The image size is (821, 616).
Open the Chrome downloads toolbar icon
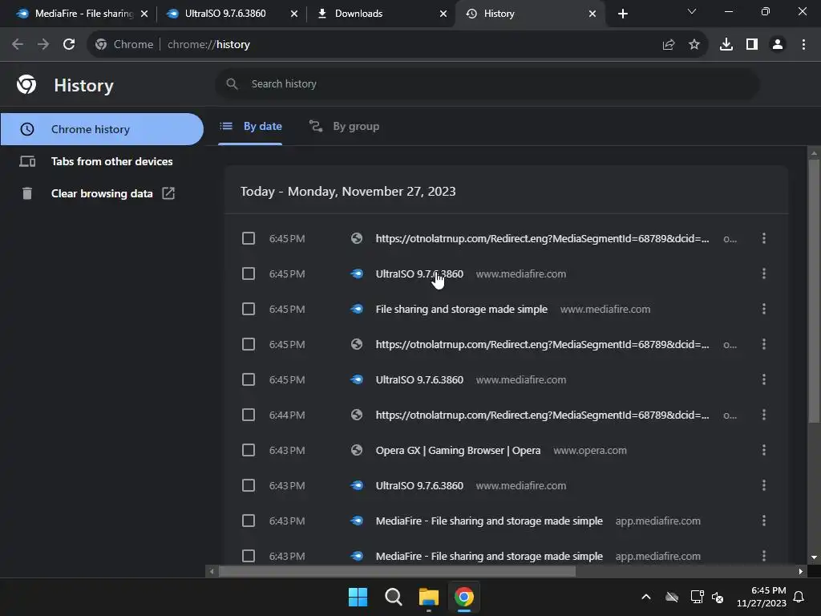[x=726, y=45]
